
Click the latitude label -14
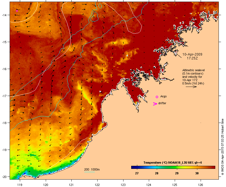pos(4,15)
